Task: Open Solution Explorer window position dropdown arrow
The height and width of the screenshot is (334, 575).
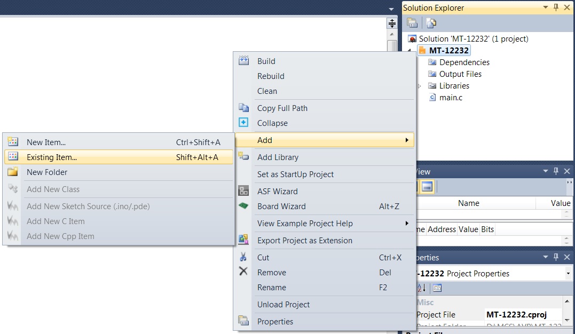Action: click(x=545, y=7)
